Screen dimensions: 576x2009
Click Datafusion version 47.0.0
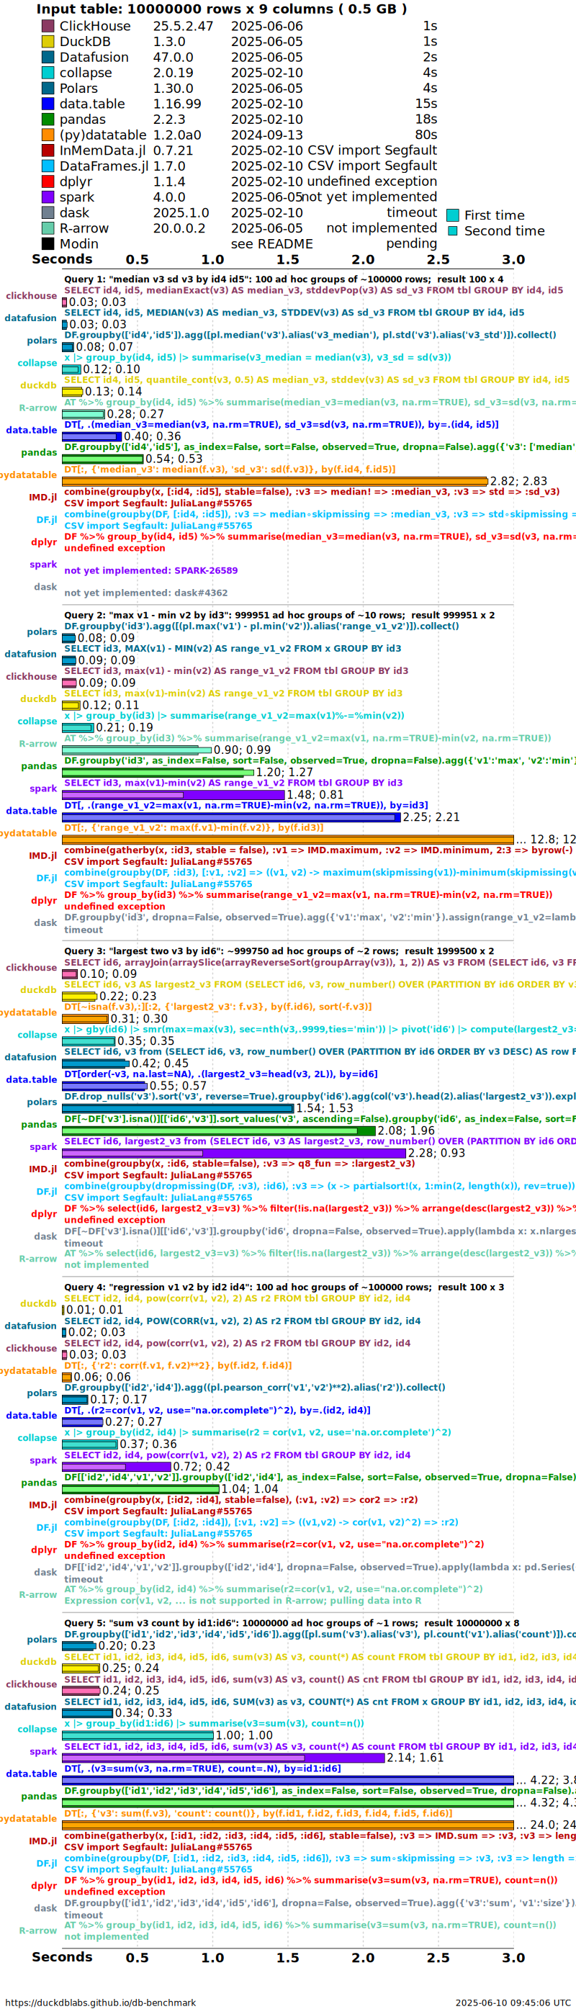(x=173, y=57)
